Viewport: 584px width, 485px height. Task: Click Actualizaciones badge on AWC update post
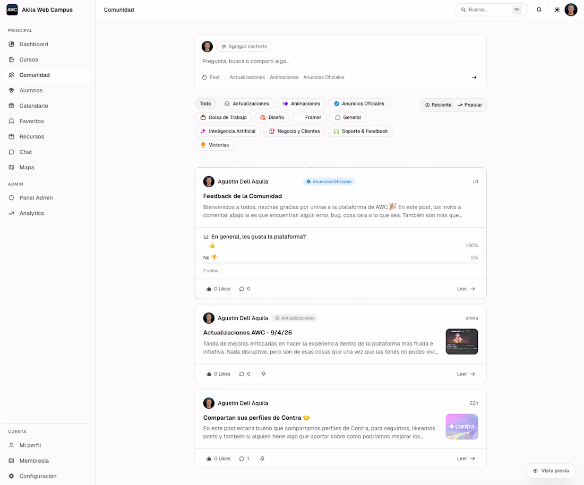click(295, 318)
